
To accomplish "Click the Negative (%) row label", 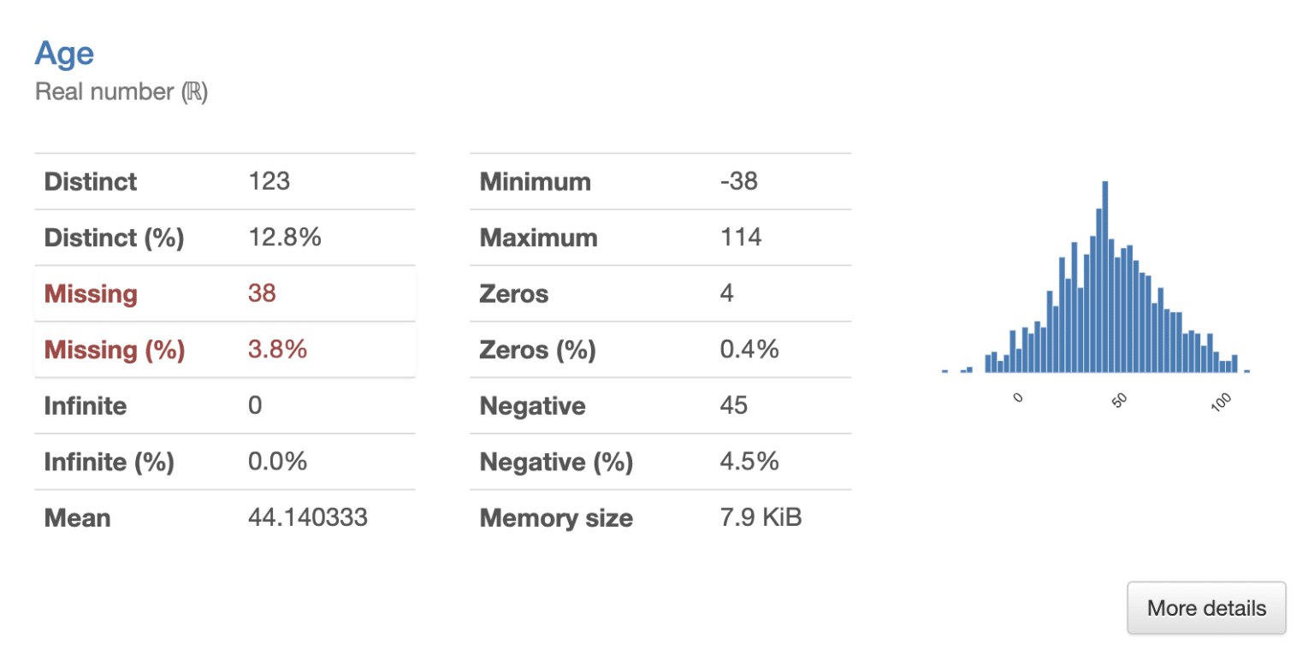I will [556, 463].
